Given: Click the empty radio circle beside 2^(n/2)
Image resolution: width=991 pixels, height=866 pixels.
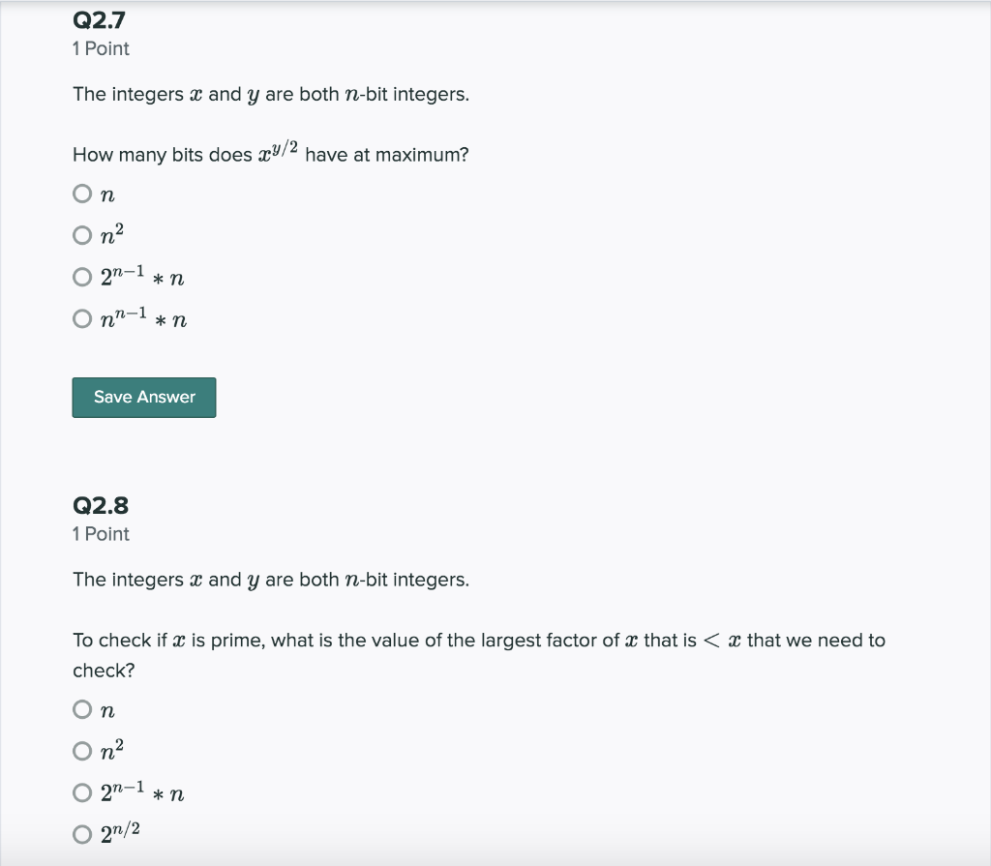Looking at the screenshot, I should 81,833.
